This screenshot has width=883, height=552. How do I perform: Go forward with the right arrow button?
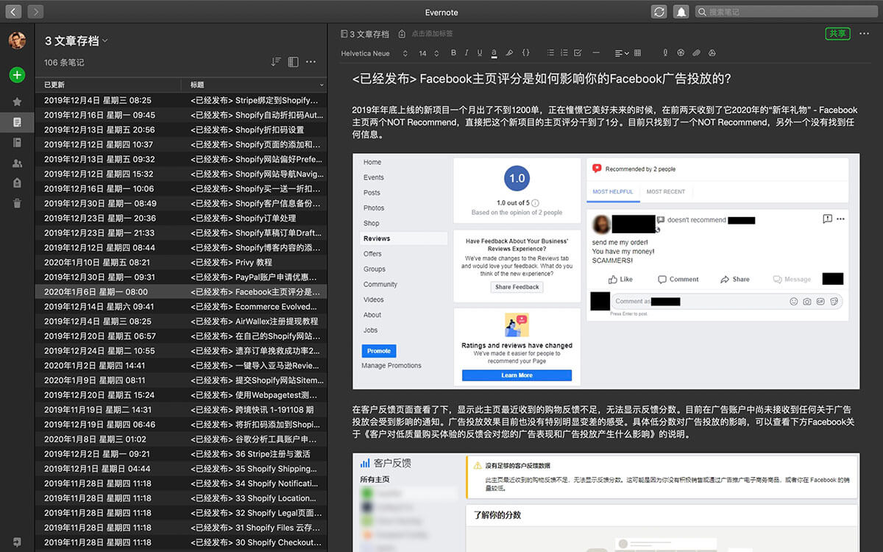36,12
